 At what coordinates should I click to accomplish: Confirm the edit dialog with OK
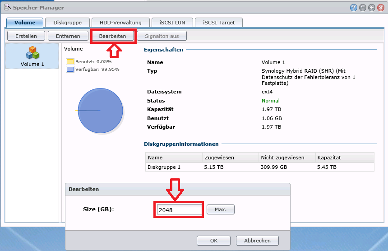pyautogui.click(x=214, y=241)
